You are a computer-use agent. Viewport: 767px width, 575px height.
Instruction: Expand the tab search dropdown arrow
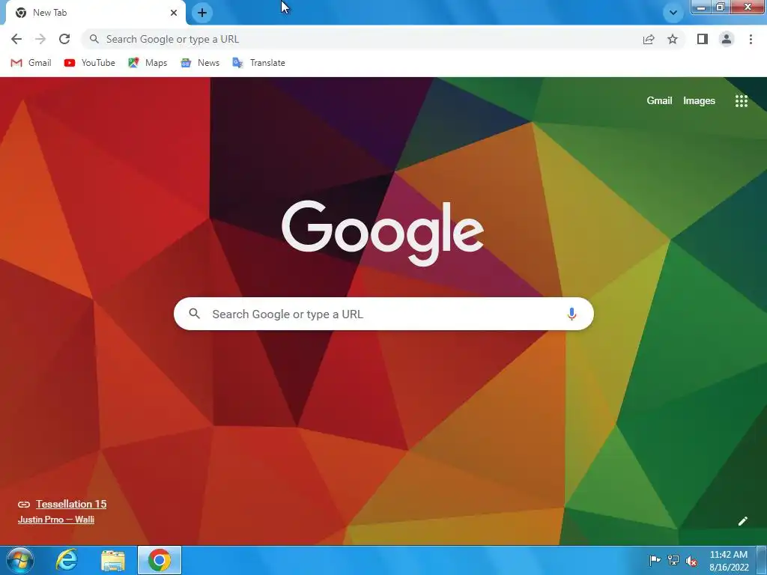[673, 13]
